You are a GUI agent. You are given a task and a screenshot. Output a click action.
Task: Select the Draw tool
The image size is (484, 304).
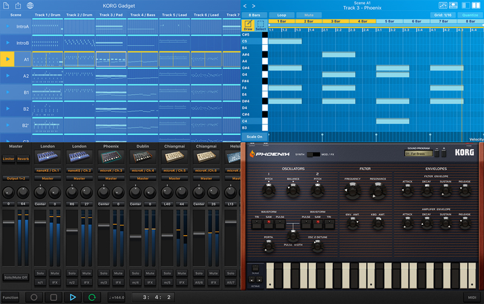pos(248,25)
